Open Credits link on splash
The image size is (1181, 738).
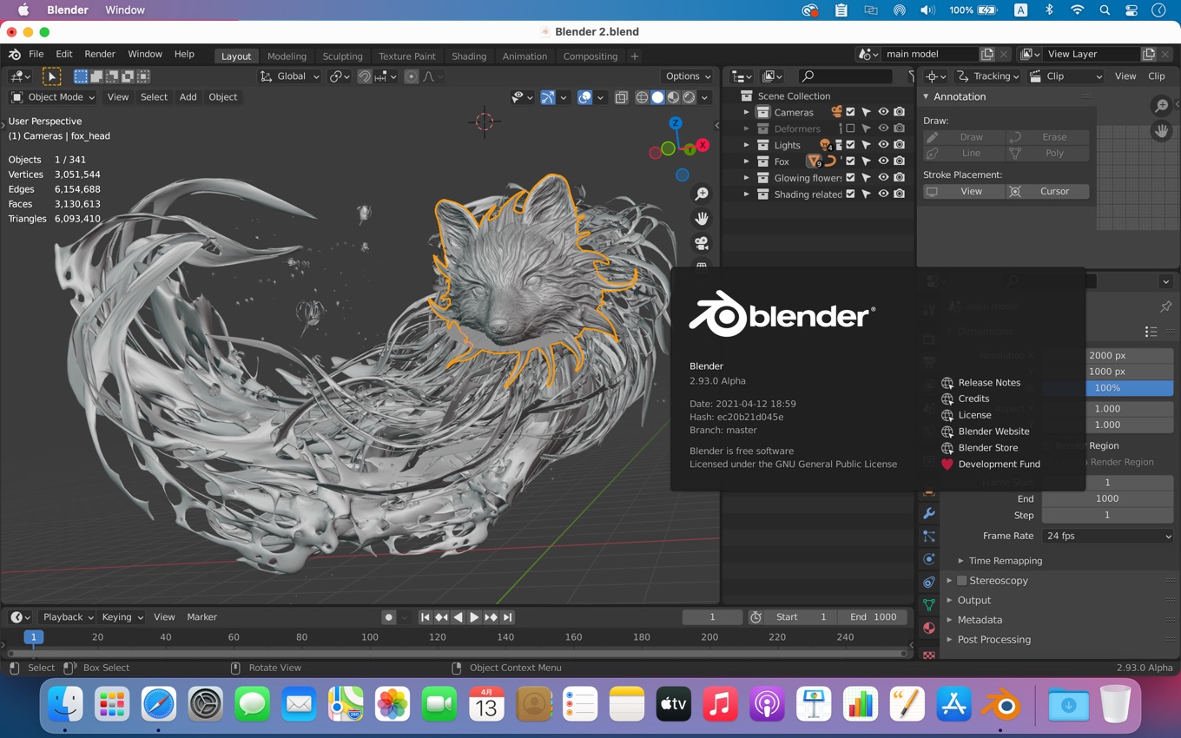point(973,399)
